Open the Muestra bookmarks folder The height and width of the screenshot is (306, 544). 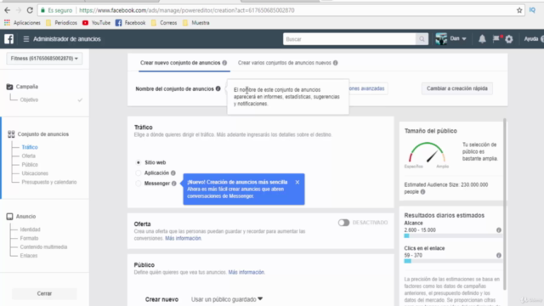coord(196,23)
